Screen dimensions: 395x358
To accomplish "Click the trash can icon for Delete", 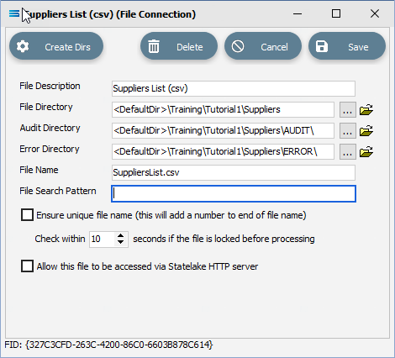I will click(154, 46).
